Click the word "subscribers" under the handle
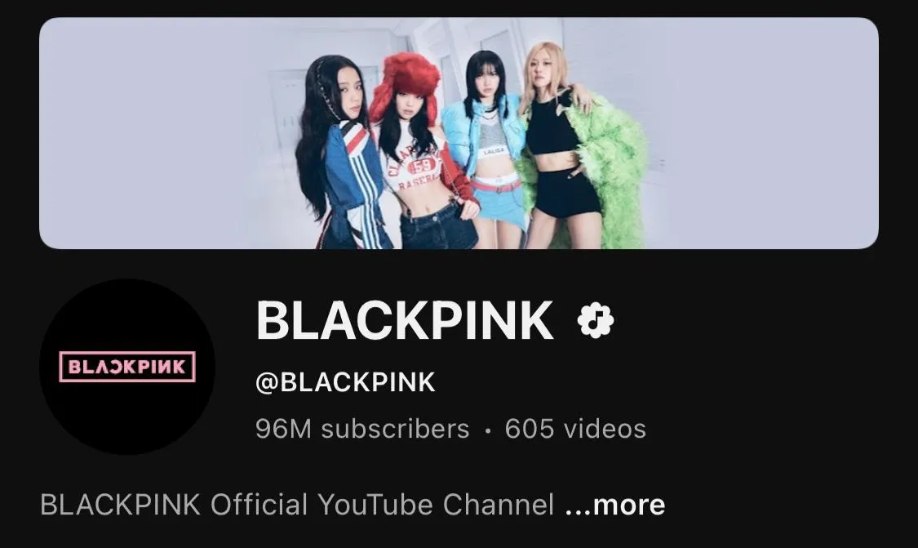 point(395,429)
